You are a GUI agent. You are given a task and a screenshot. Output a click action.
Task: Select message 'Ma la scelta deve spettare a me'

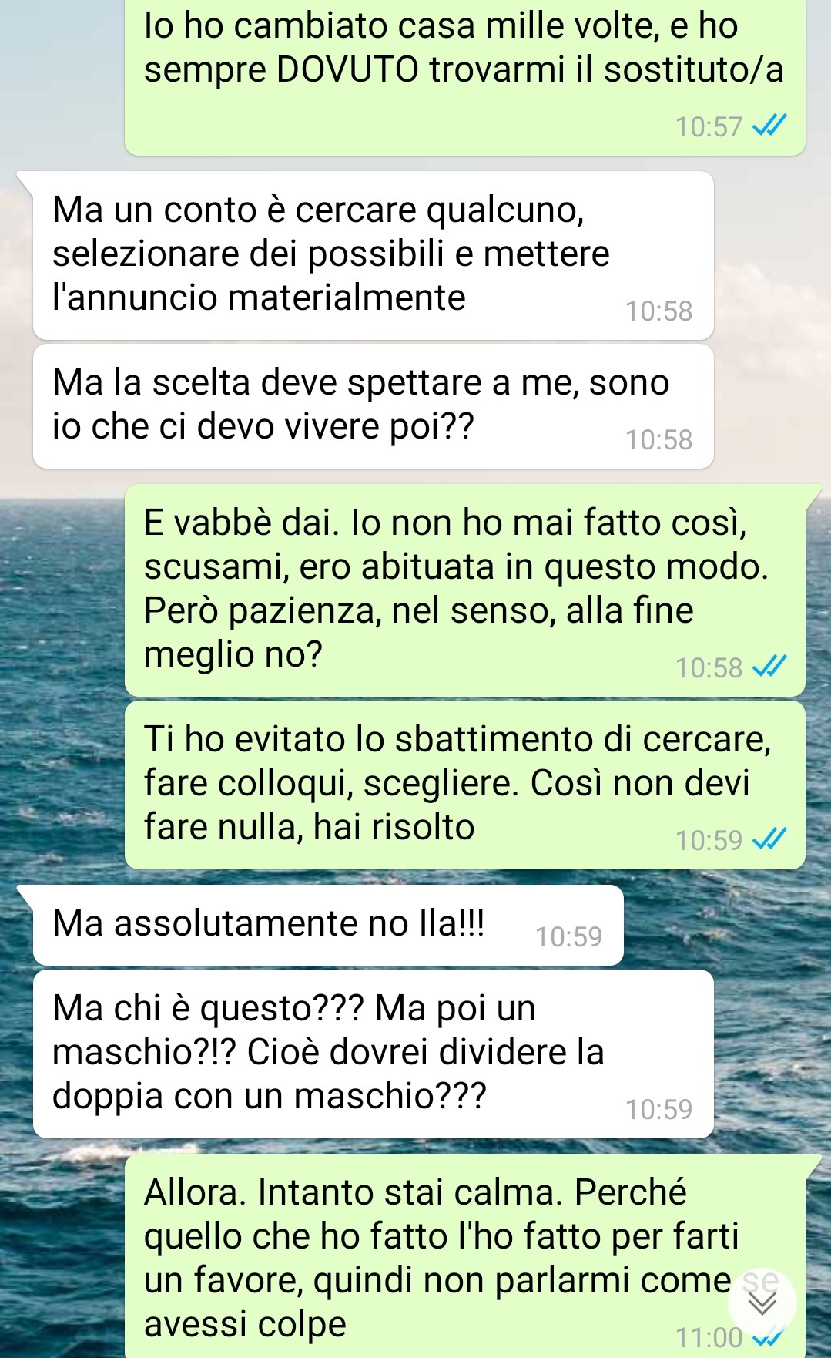coord(374,406)
